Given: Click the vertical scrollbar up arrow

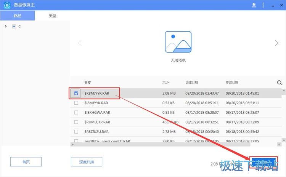Looking at the screenshot, I should pos(284,91).
